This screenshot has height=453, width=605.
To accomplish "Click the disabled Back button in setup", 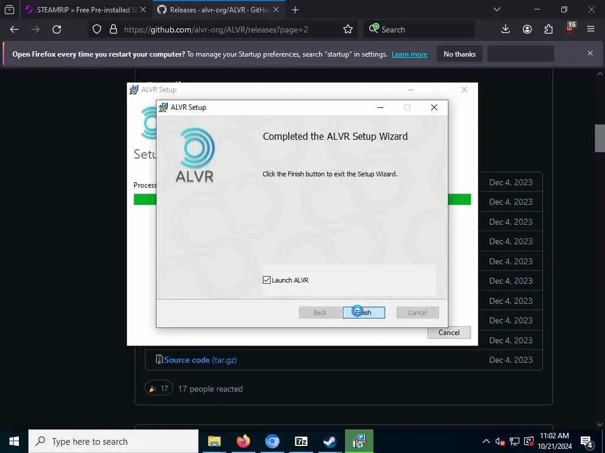I will pyautogui.click(x=320, y=313).
